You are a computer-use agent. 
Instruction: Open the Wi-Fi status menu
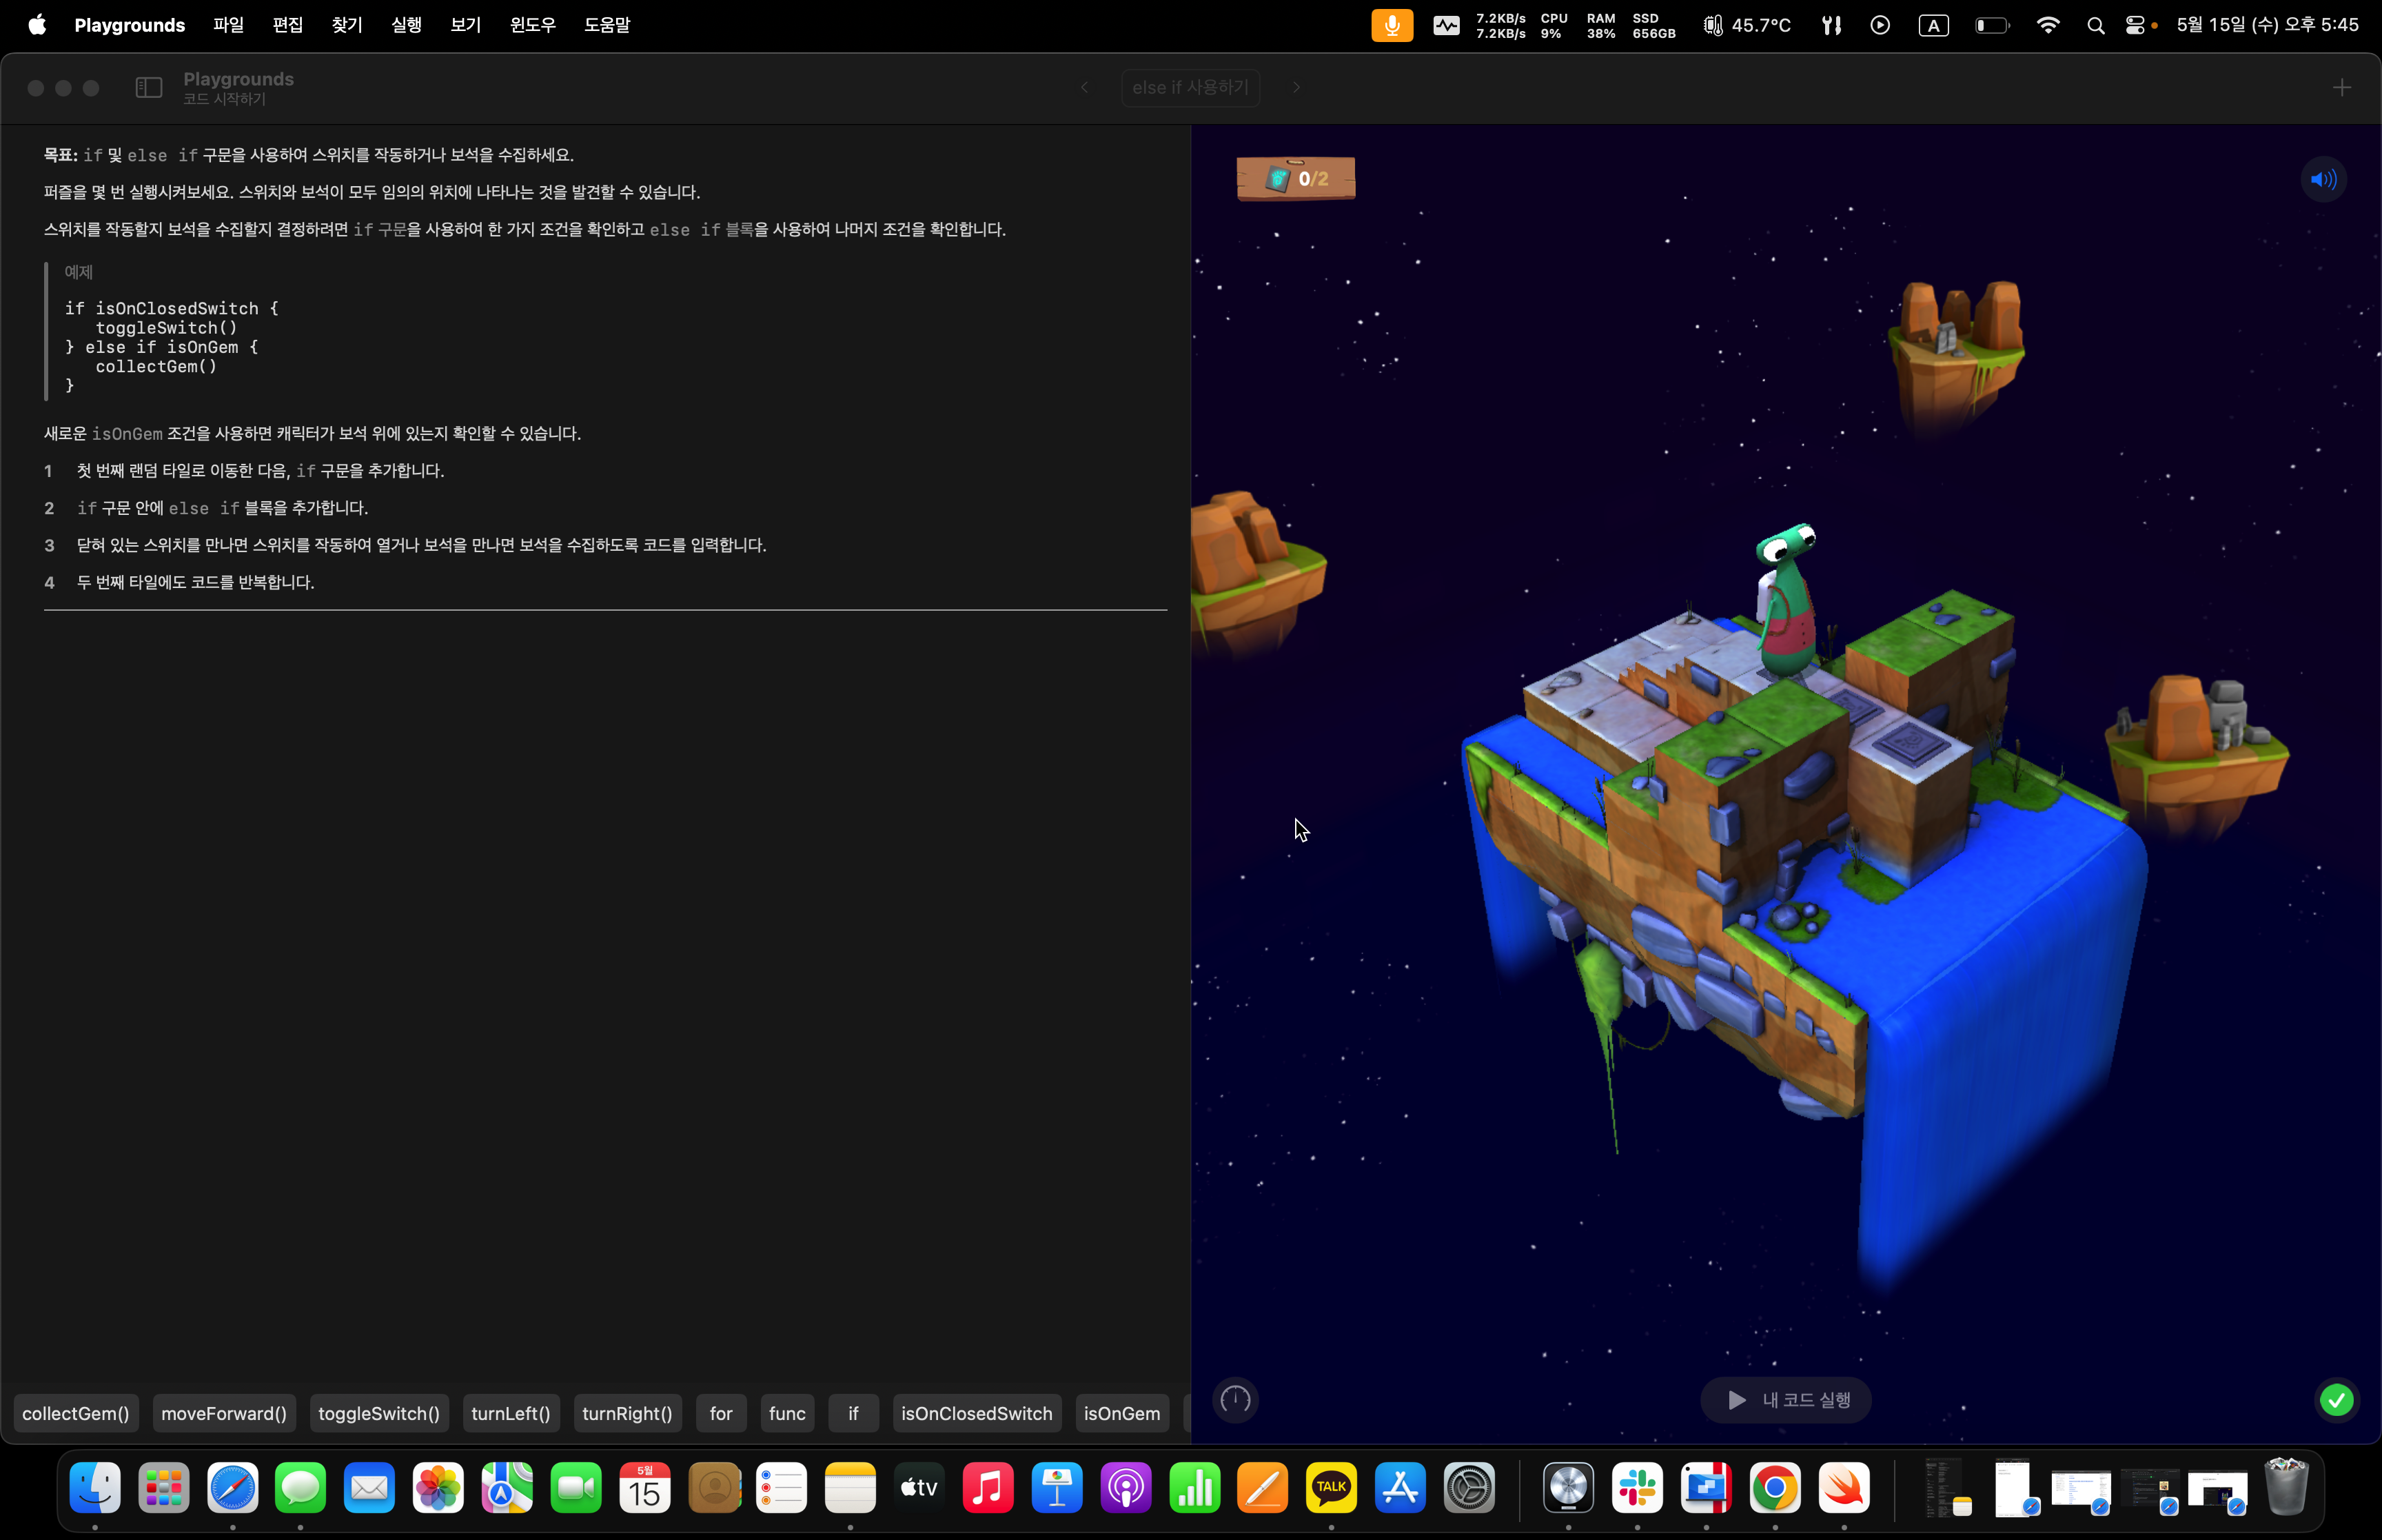pos(2048,26)
